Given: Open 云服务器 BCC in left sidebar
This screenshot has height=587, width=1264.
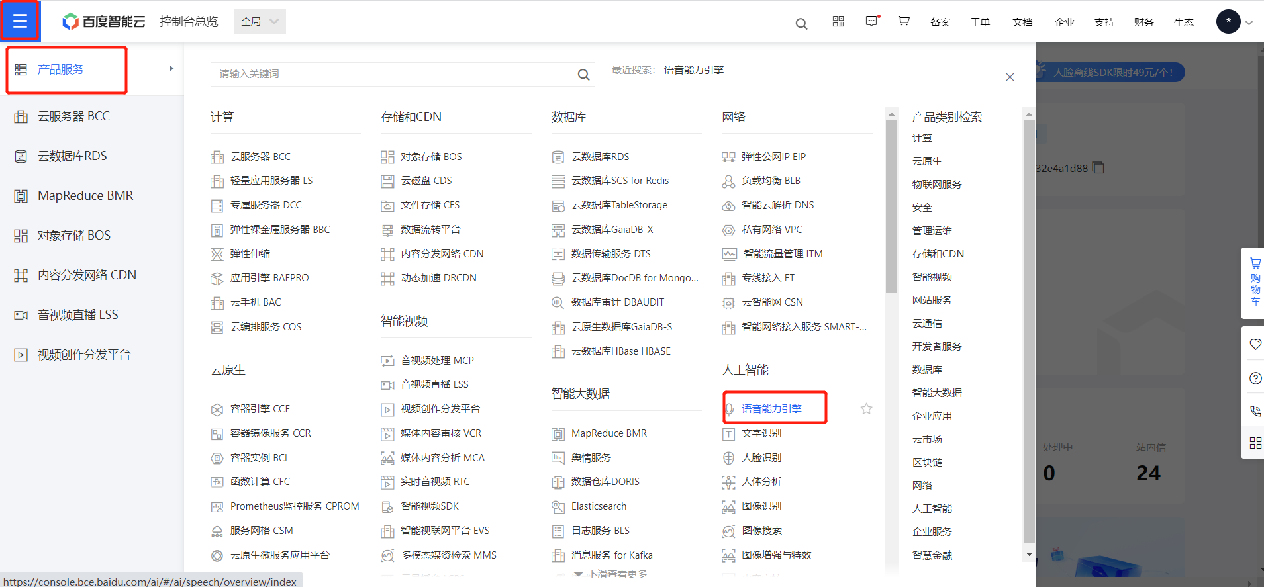Looking at the screenshot, I should tap(73, 116).
